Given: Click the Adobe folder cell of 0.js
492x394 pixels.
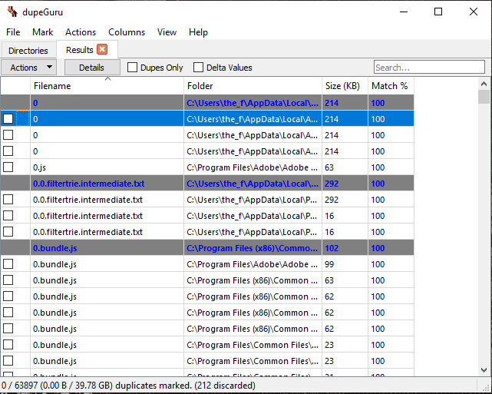Looking at the screenshot, I should pyautogui.click(x=253, y=167).
